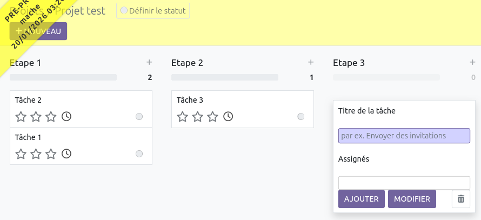Click the first priority star on Tâche 3

point(183,116)
